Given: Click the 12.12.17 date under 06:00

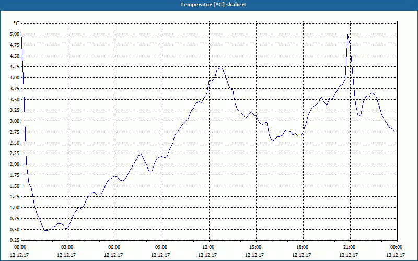Looking at the screenshot, I should [113, 255].
